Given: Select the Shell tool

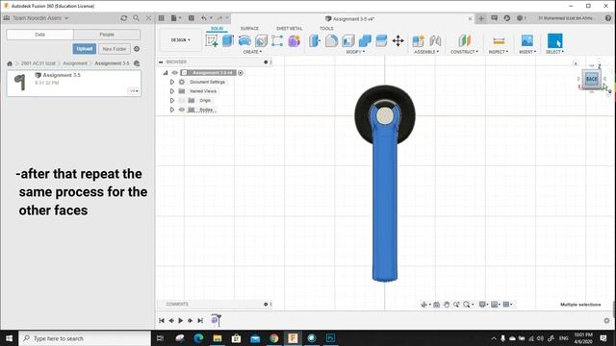Looking at the screenshot, I should [348, 40].
